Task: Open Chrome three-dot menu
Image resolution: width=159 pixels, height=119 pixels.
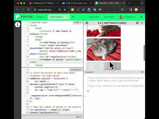Action: tap(142, 10)
